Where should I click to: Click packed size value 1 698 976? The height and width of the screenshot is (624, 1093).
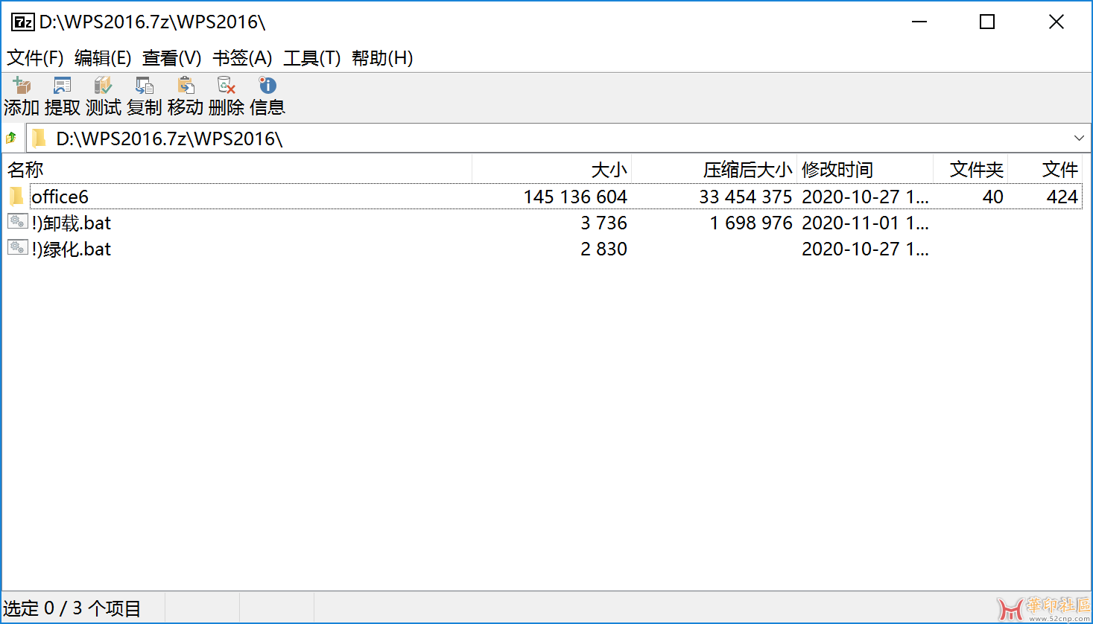(x=751, y=223)
